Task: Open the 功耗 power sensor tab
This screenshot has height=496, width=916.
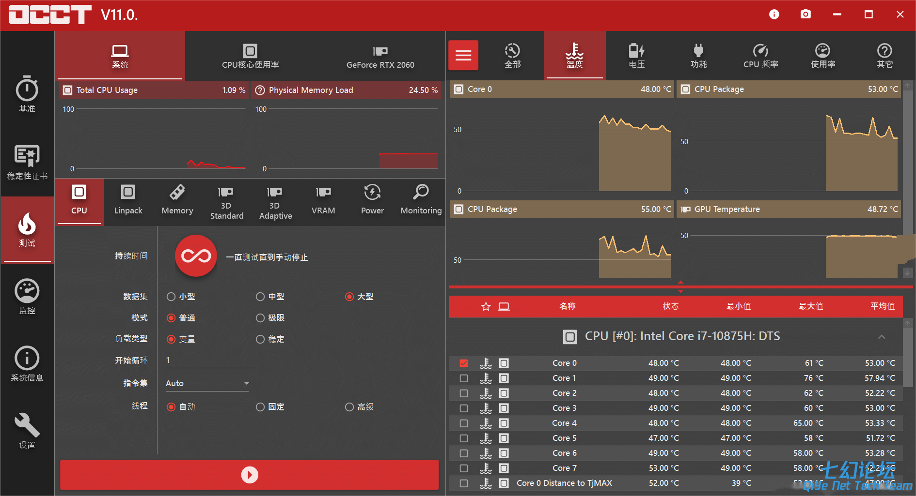Action: (x=698, y=55)
